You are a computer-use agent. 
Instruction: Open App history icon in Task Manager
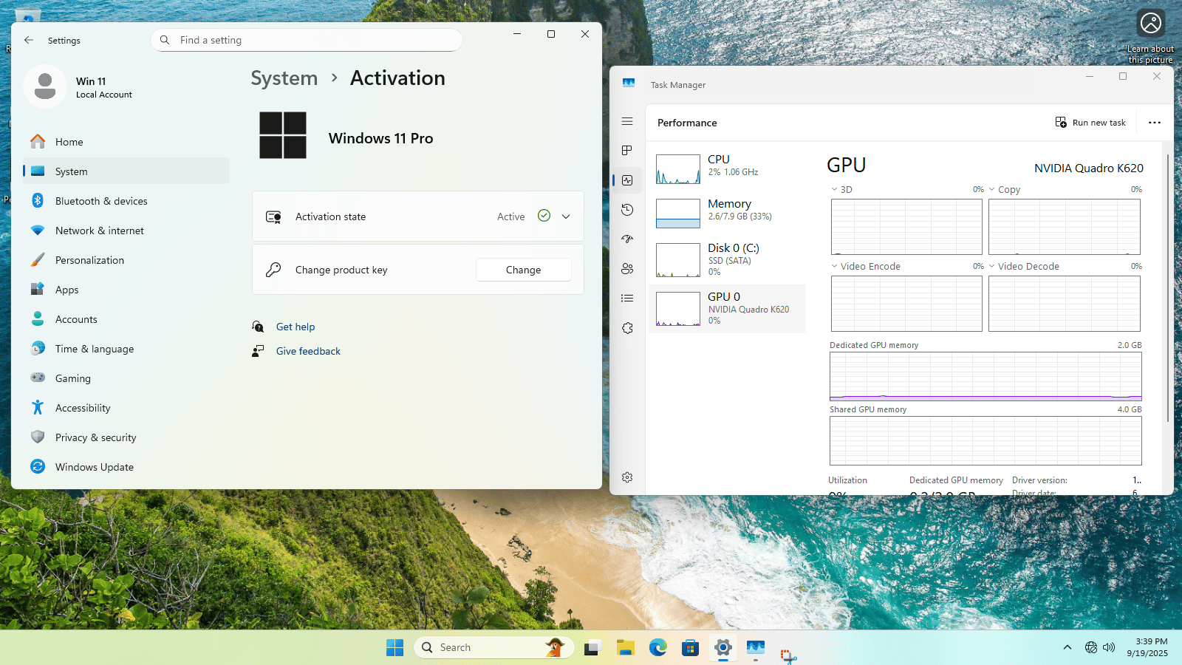tap(627, 210)
